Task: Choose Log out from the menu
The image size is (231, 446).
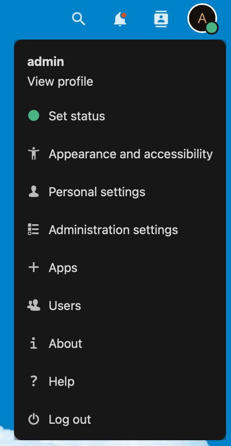Action: [120, 419]
